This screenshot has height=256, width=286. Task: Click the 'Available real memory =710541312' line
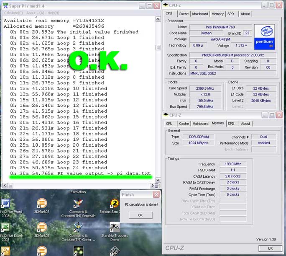coord(54,21)
